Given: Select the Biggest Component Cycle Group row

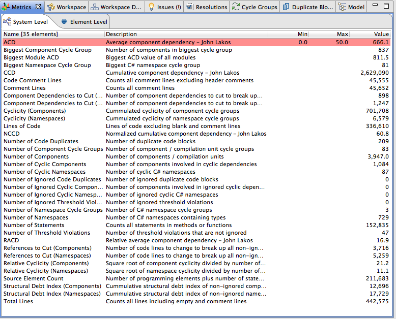Looking at the screenshot, I should click(x=196, y=50).
